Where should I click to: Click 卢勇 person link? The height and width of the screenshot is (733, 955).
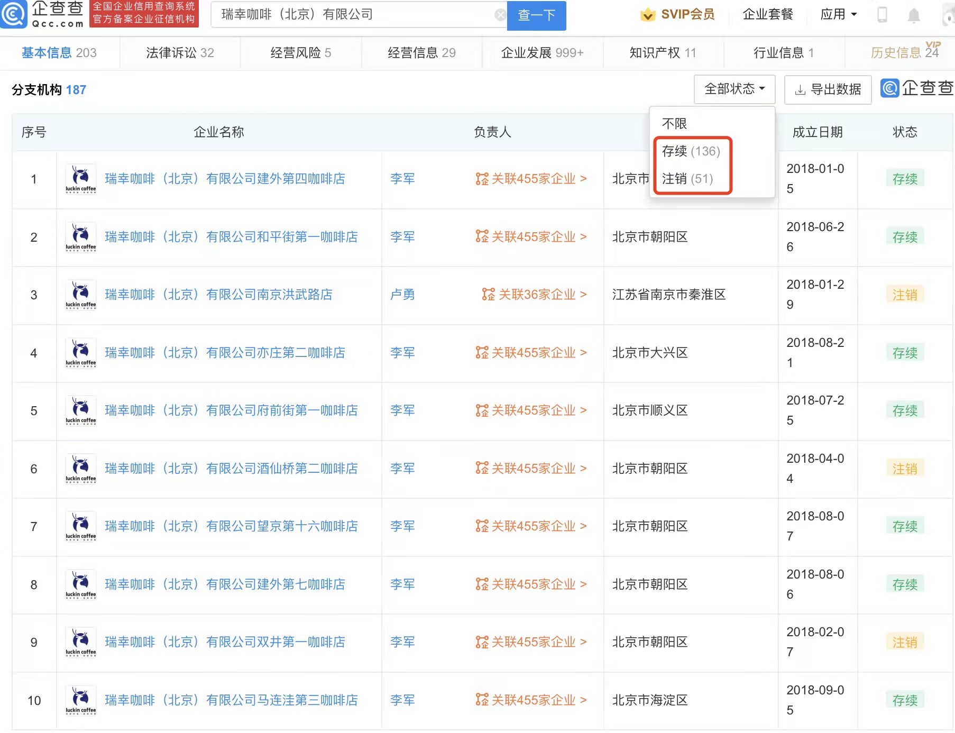402,295
